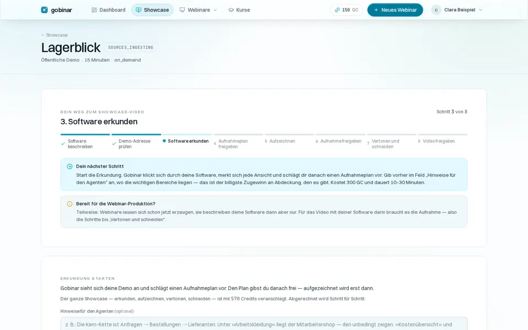The image size is (528, 330).
Task: Click the ERKUNDUNG STARTEN section label
Action: tap(87, 278)
